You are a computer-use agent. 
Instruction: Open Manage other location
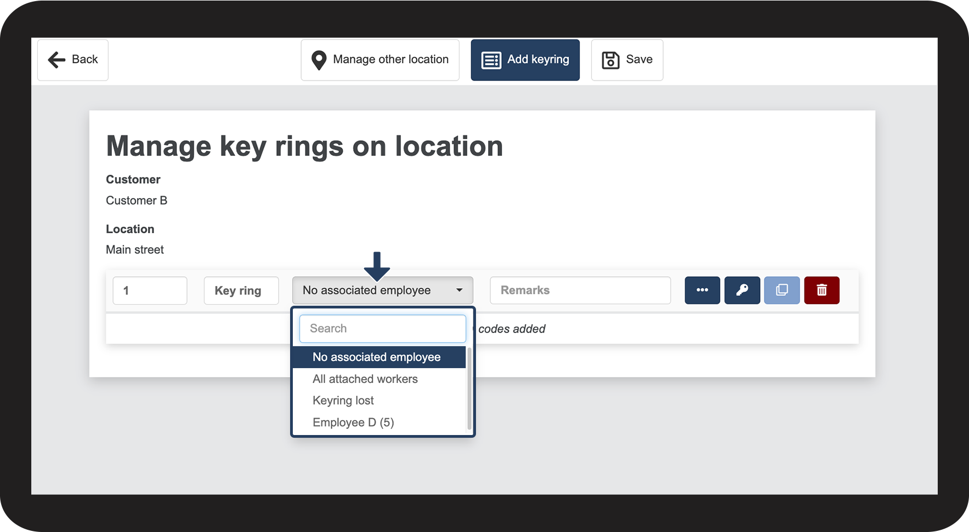380,60
